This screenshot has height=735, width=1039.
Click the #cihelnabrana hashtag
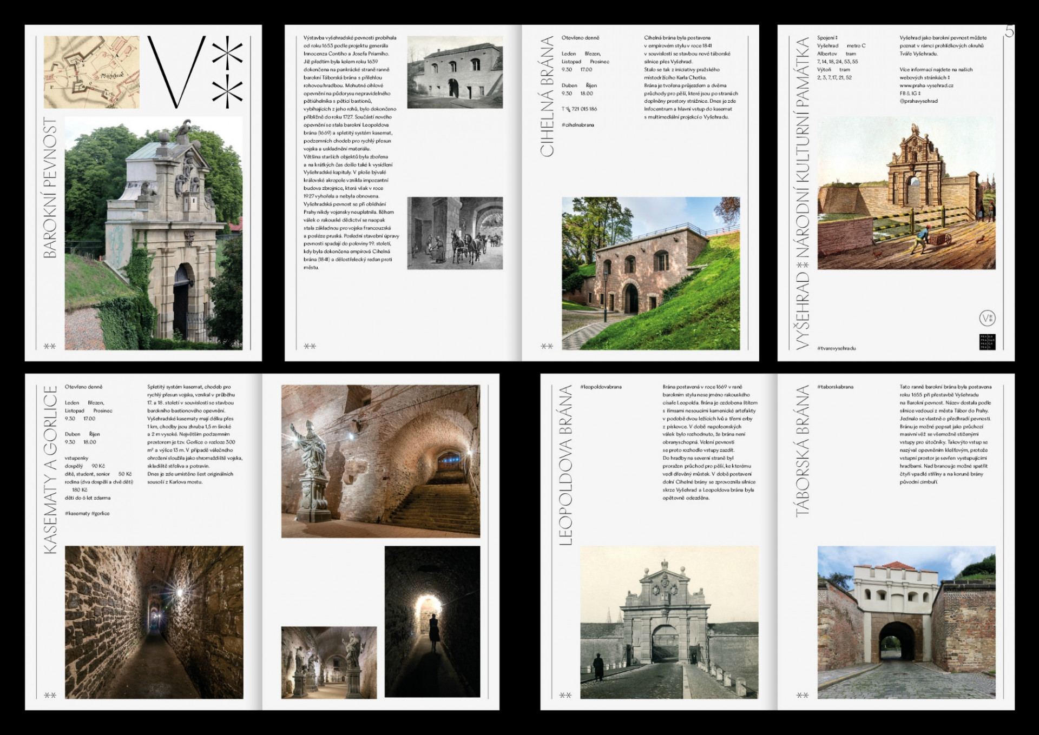coord(577,125)
